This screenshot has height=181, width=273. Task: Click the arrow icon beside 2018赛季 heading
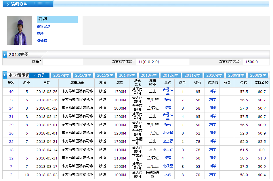click(5, 55)
